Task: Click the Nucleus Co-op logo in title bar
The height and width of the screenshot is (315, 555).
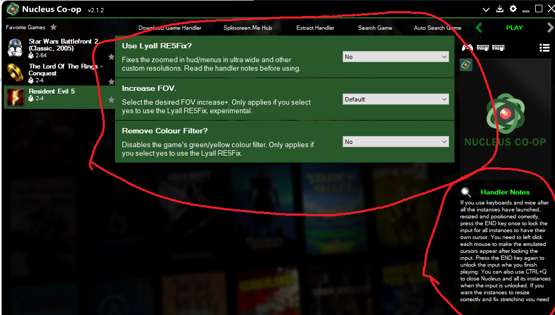Action: coord(13,9)
